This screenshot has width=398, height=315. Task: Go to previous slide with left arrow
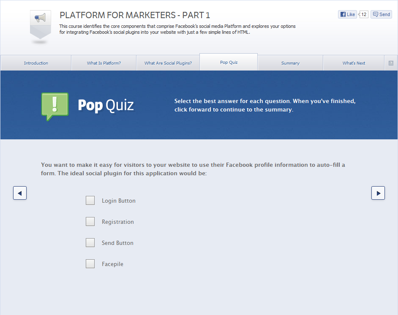(x=20, y=193)
